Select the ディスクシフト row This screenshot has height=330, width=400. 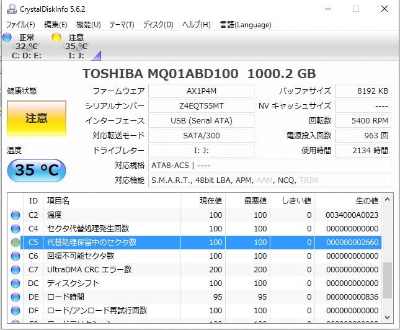click(194, 283)
